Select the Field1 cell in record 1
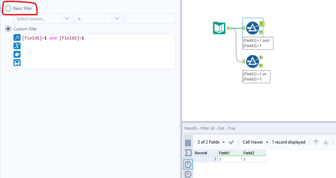 pos(230,159)
